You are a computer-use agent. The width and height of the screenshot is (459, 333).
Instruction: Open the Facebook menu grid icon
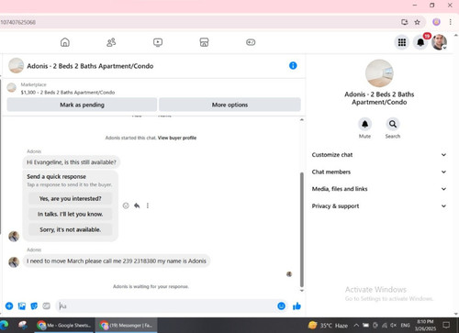pos(402,42)
